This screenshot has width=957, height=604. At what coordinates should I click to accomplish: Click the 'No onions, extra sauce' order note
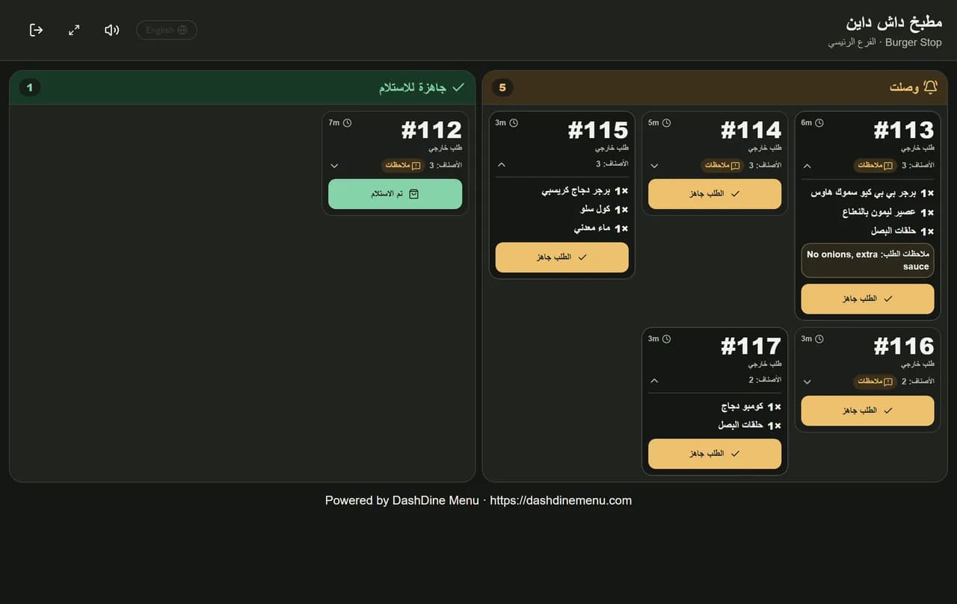pos(867,261)
